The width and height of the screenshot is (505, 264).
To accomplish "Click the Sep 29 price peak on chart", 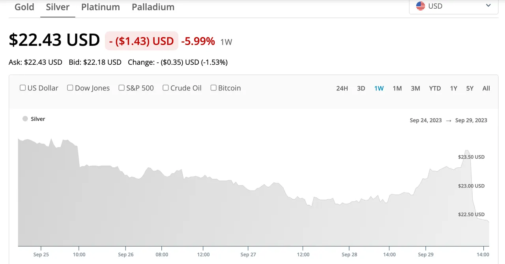I will pos(467,150).
